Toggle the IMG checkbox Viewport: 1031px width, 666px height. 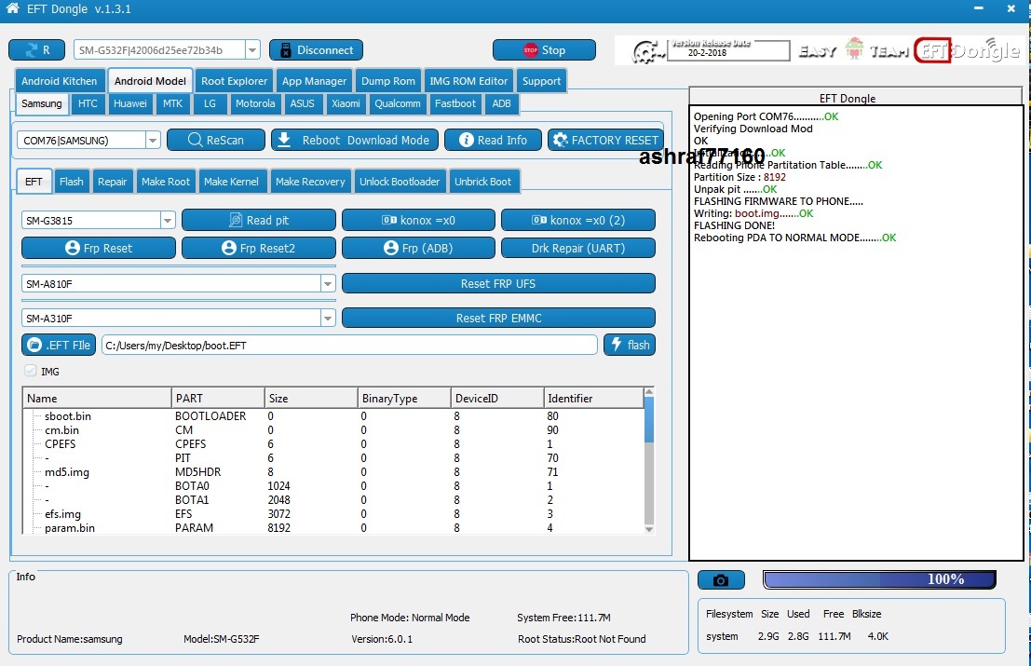point(30,371)
